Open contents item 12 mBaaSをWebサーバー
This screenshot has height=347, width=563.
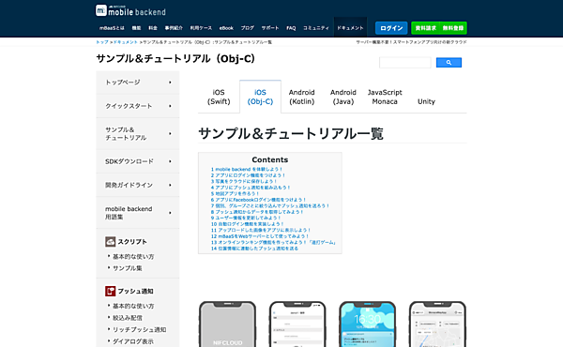click(260, 236)
